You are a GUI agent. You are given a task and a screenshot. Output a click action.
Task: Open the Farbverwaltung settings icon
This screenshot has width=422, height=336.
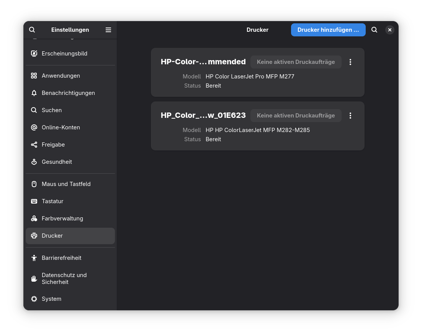click(34, 218)
